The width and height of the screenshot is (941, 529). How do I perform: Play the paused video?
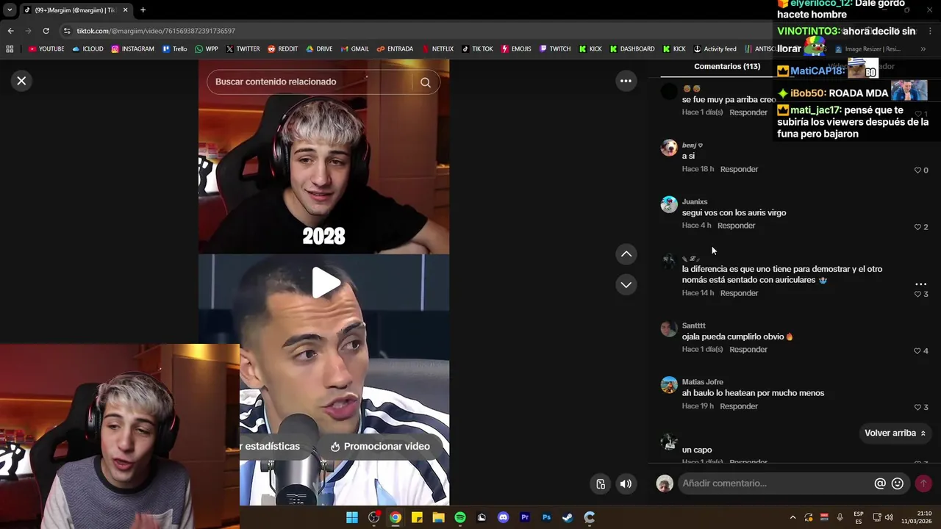click(326, 283)
